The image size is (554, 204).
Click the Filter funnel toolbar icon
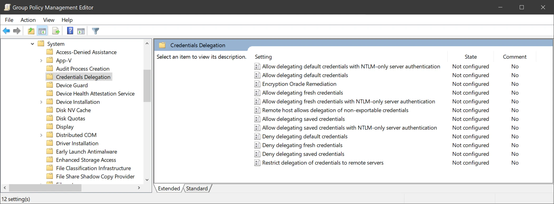tap(95, 31)
